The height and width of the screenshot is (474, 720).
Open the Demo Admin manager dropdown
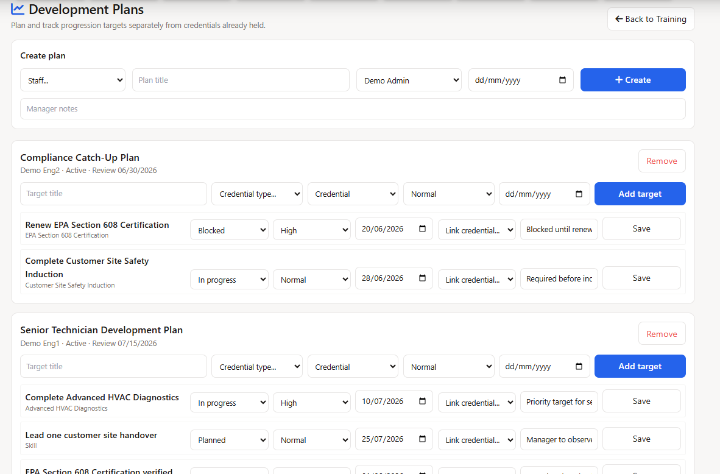coord(409,80)
